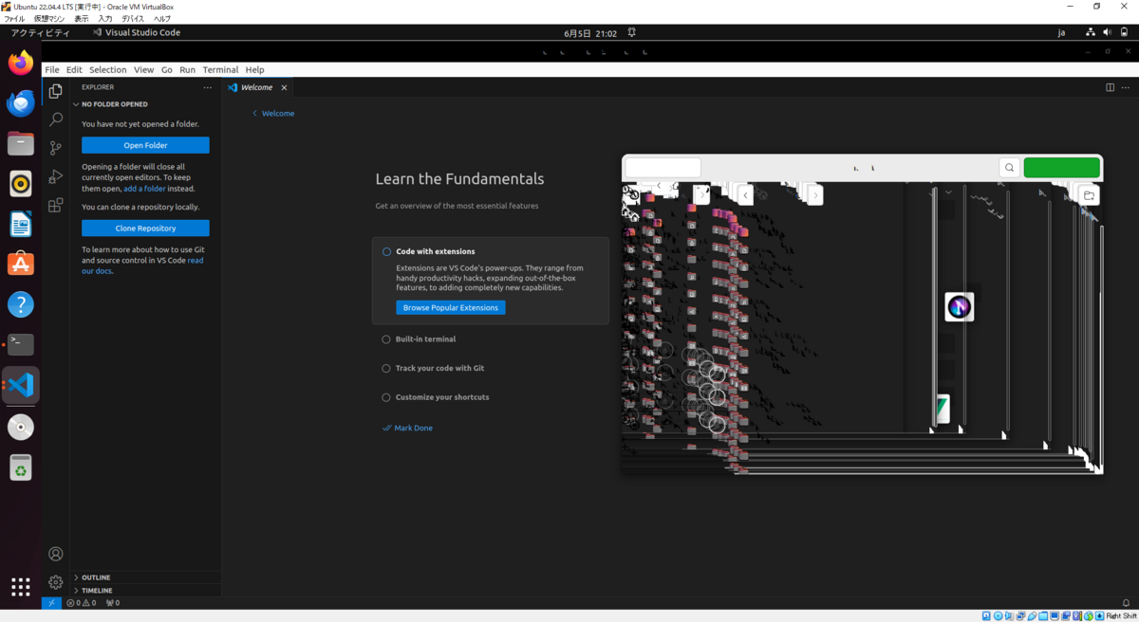Click the add a folder link
Image resolution: width=1139 pixels, height=622 pixels.
144,188
